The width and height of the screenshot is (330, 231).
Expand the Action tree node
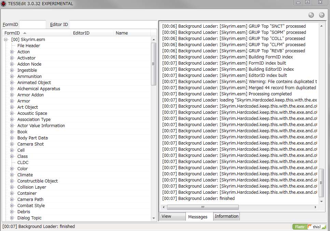(12, 52)
